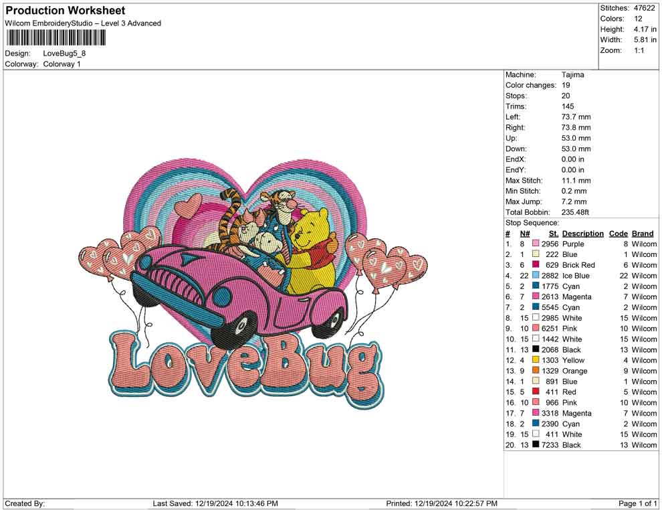Image resolution: width=662 pixels, height=510 pixels.
Task: Select the Black swatch with 7233 stitches
Action: click(x=536, y=444)
